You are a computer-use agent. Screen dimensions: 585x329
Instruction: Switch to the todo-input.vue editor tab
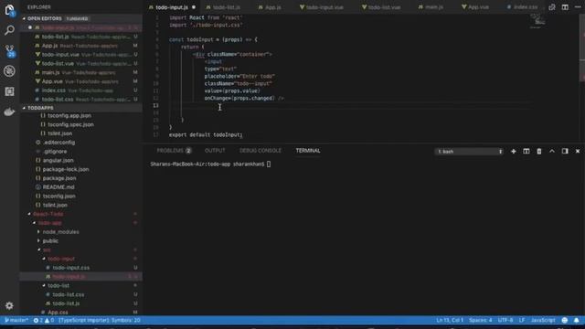(x=324, y=7)
